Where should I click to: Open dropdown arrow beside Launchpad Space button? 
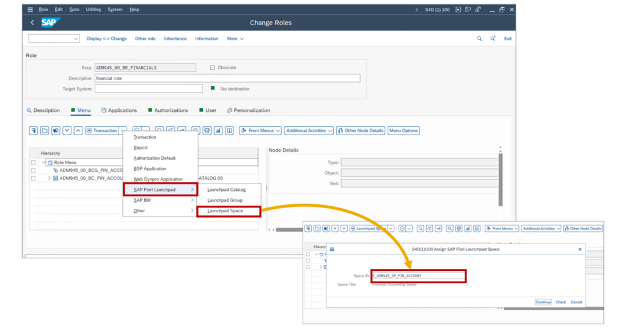click(x=391, y=228)
